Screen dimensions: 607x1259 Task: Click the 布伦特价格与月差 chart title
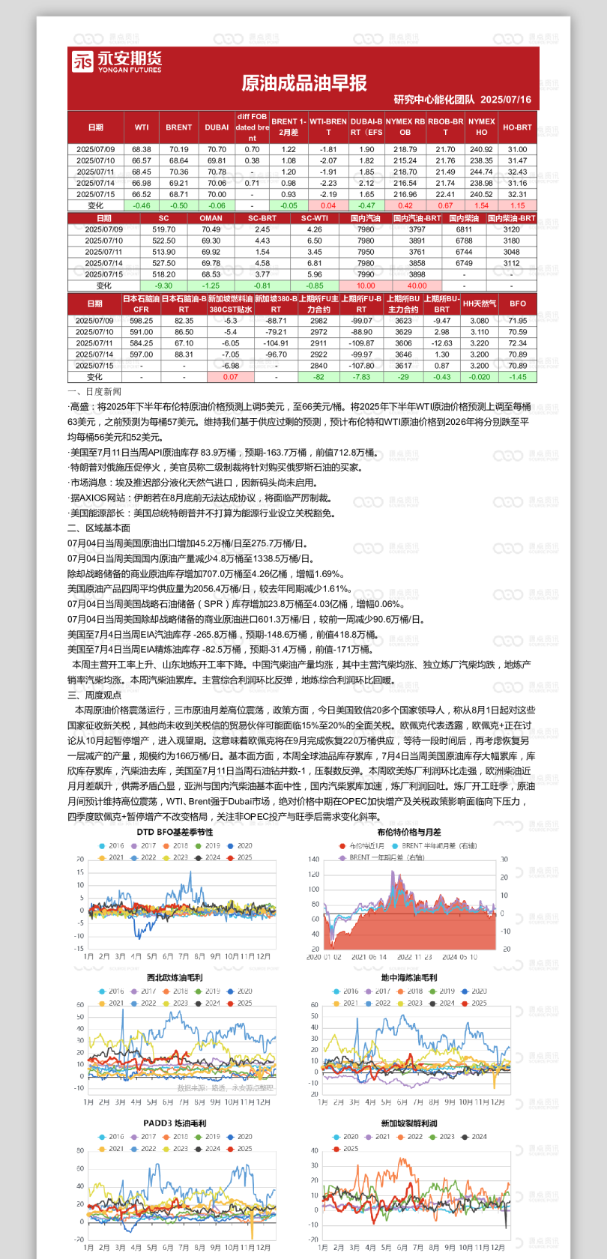408,833
